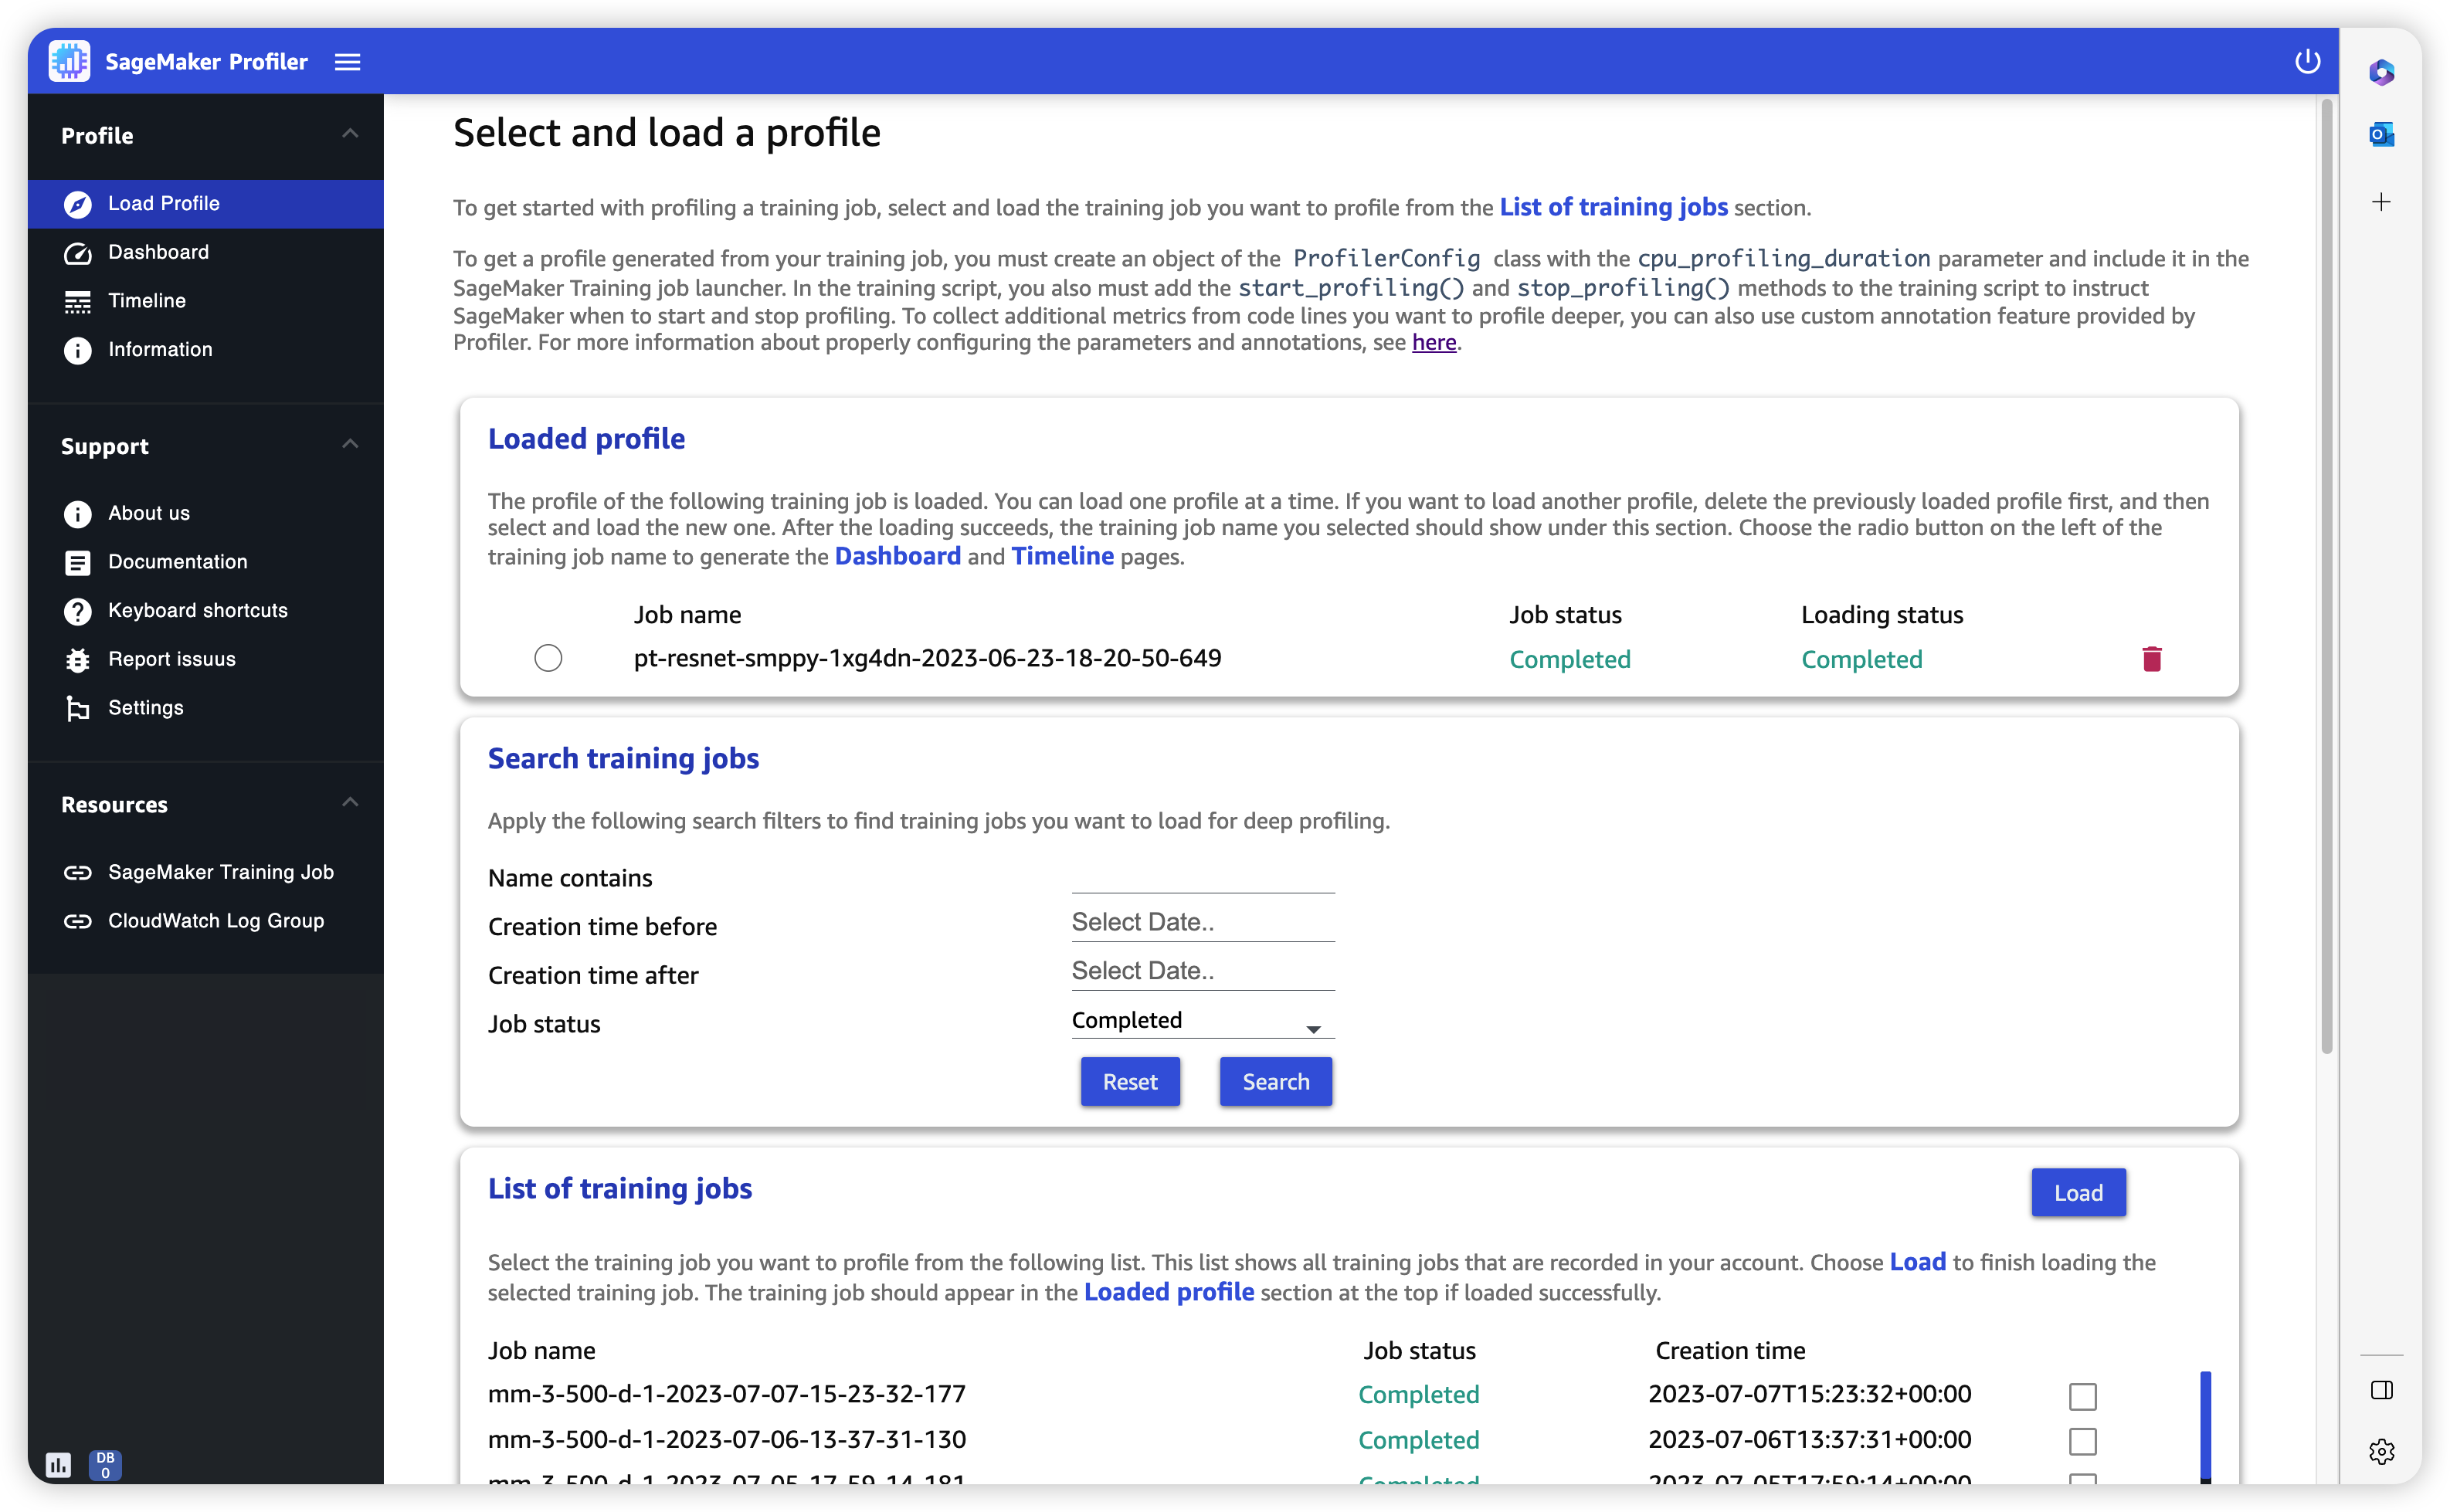Image resolution: width=2450 pixels, height=1512 pixels.
Task: Click the here documentation hyperlink
Action: pyautogui.click(x=1434, y=341)
